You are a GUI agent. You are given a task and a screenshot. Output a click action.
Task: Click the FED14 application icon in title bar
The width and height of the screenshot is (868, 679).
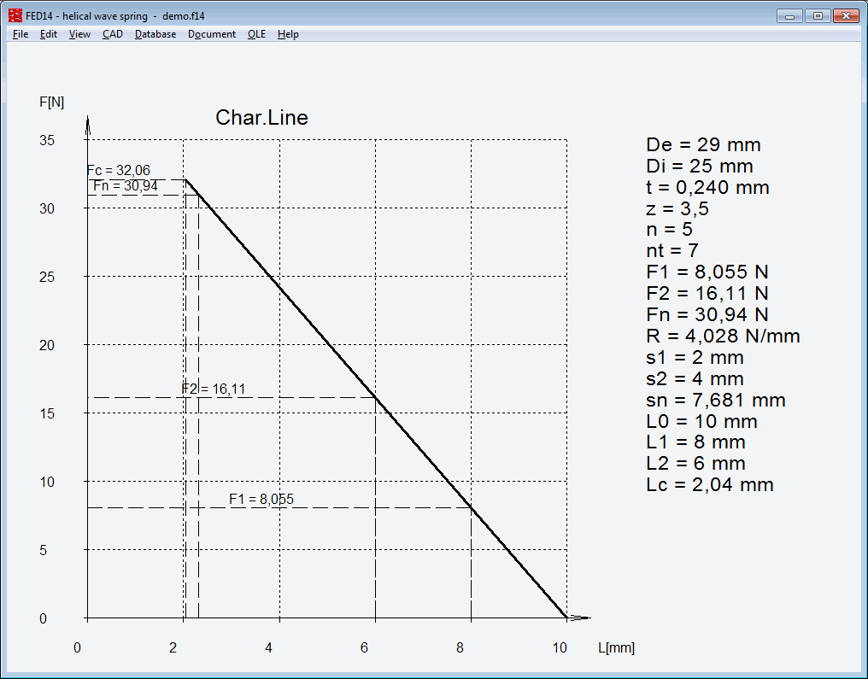pyautogui.click(x=15, y=15)
